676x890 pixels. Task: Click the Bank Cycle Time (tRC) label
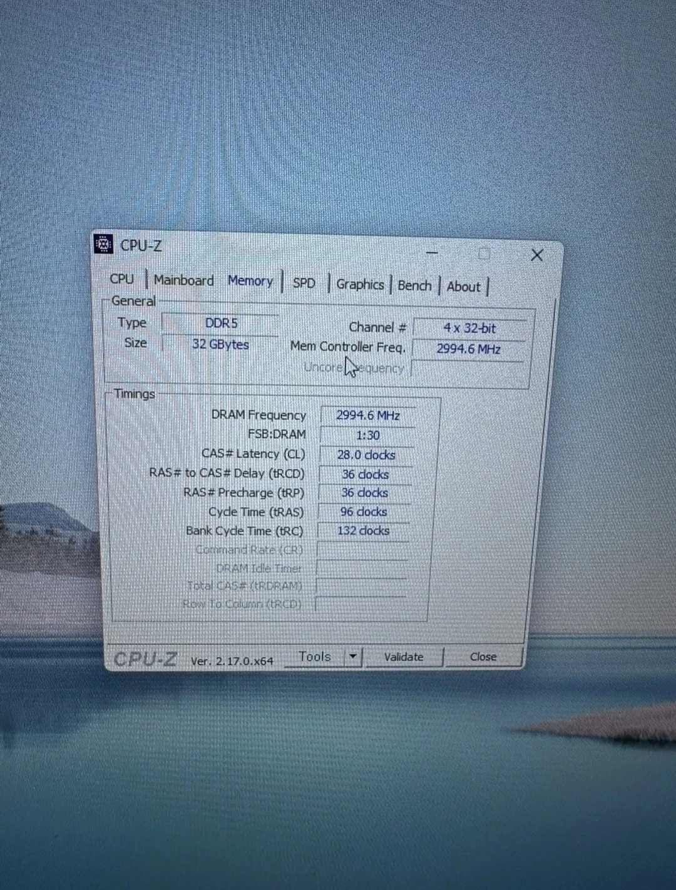pos(244,531)
